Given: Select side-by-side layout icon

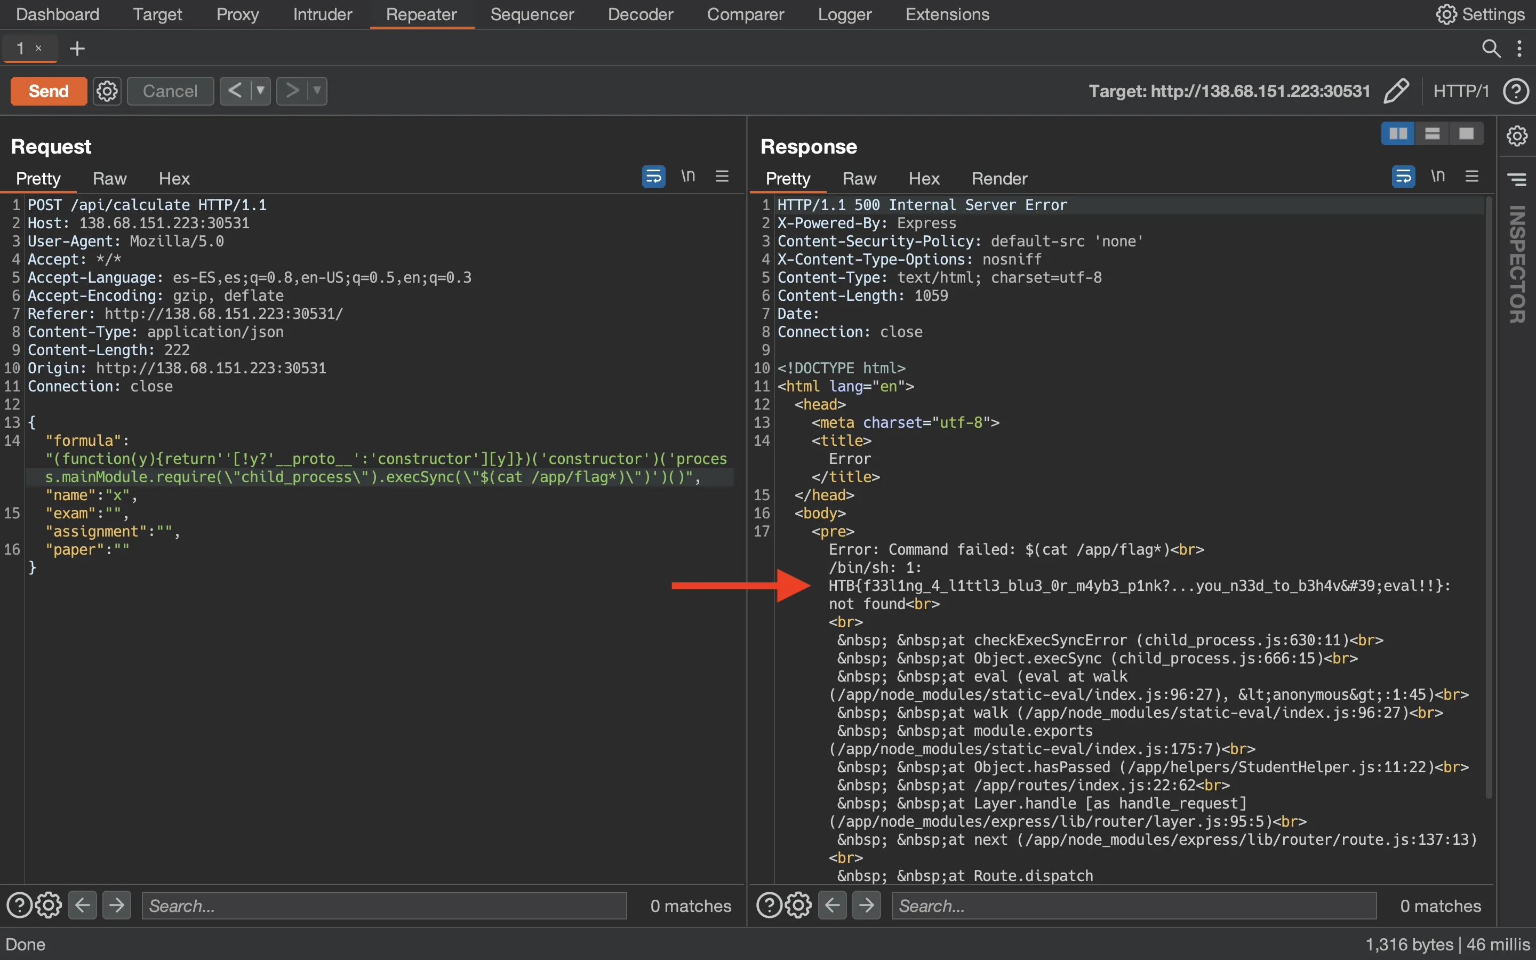Looking at the screenshot, I should coord(1398,133).
